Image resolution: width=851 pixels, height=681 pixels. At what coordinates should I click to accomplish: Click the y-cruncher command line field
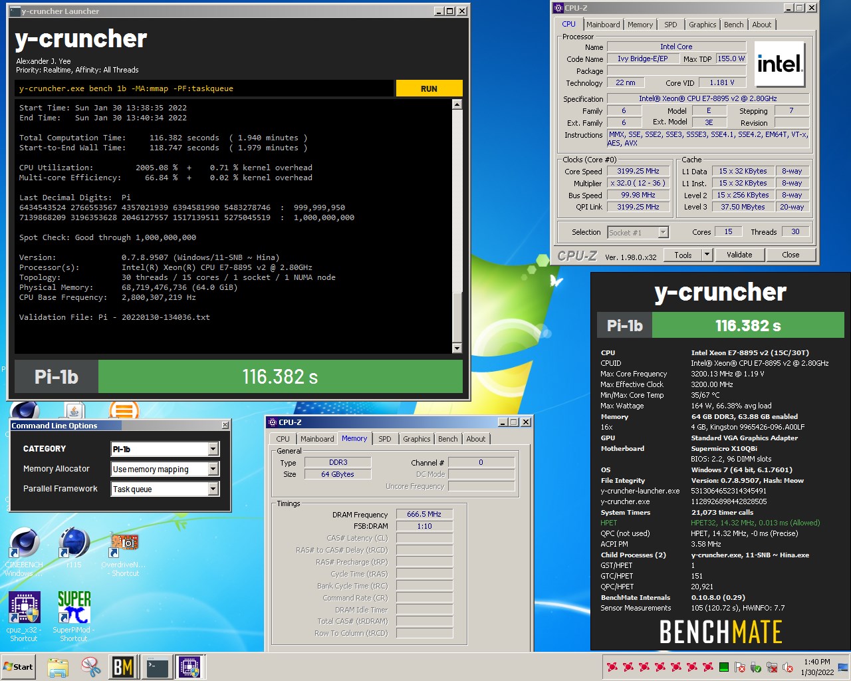tap(204, 88)
